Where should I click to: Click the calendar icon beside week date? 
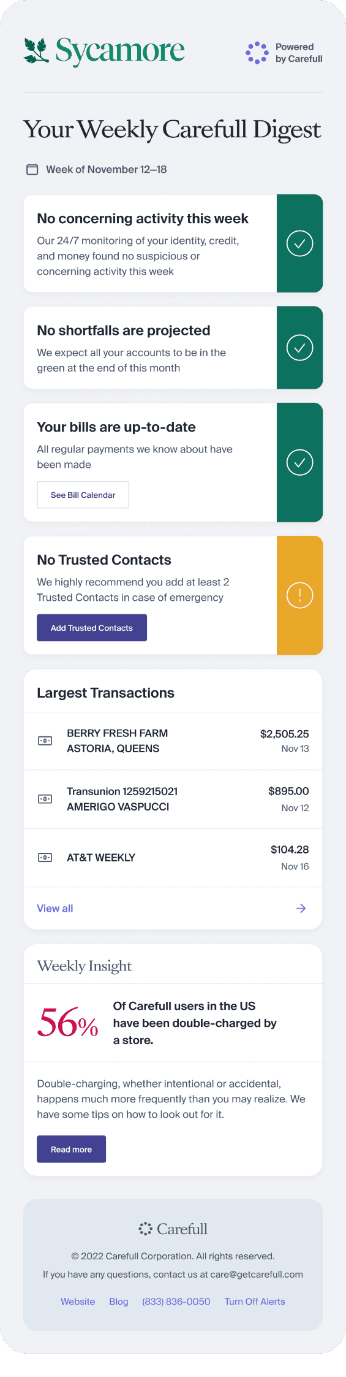click(32, 169)
